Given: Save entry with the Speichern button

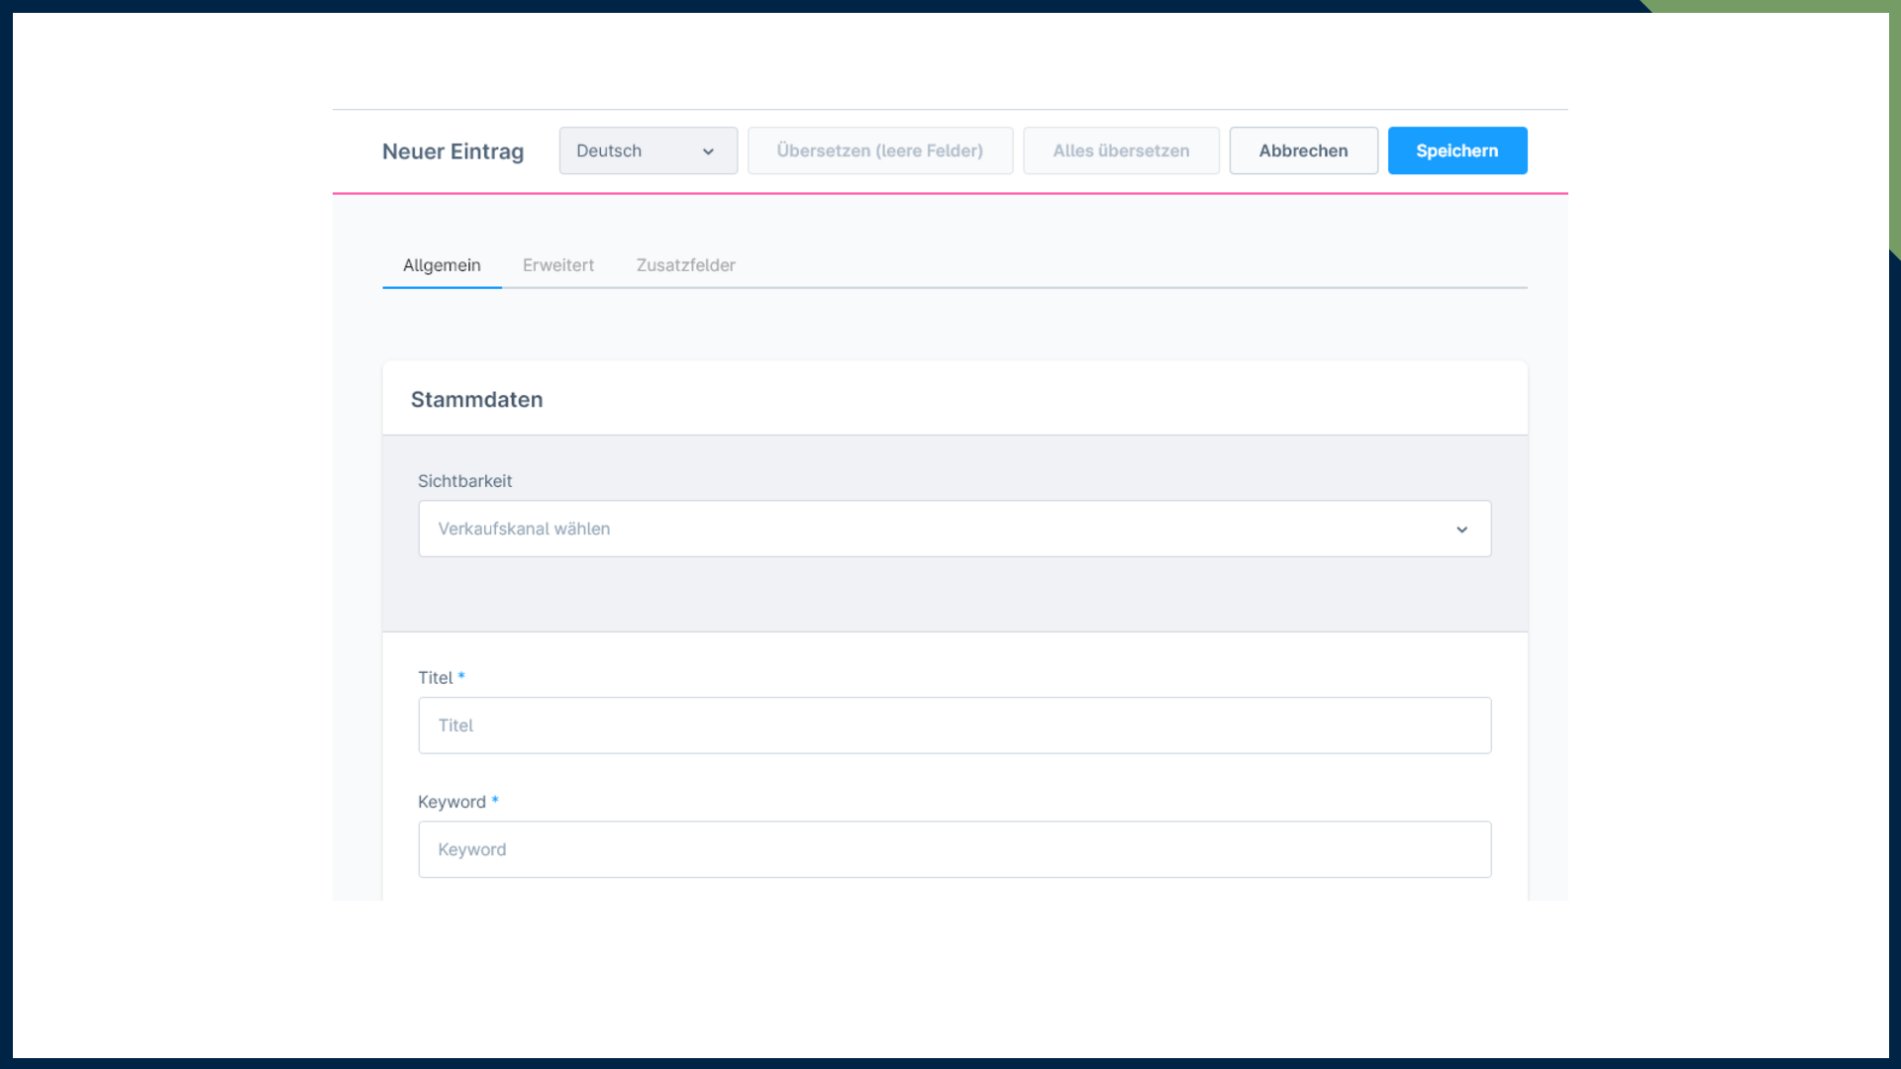Looking at the screenshot, I should 1456,150.
